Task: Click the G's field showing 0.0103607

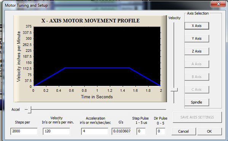Action: pos(121,131)
